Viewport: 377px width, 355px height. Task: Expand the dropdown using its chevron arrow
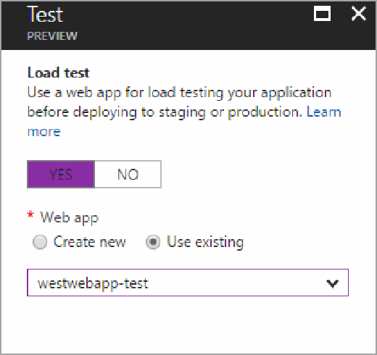coord(333,283)
